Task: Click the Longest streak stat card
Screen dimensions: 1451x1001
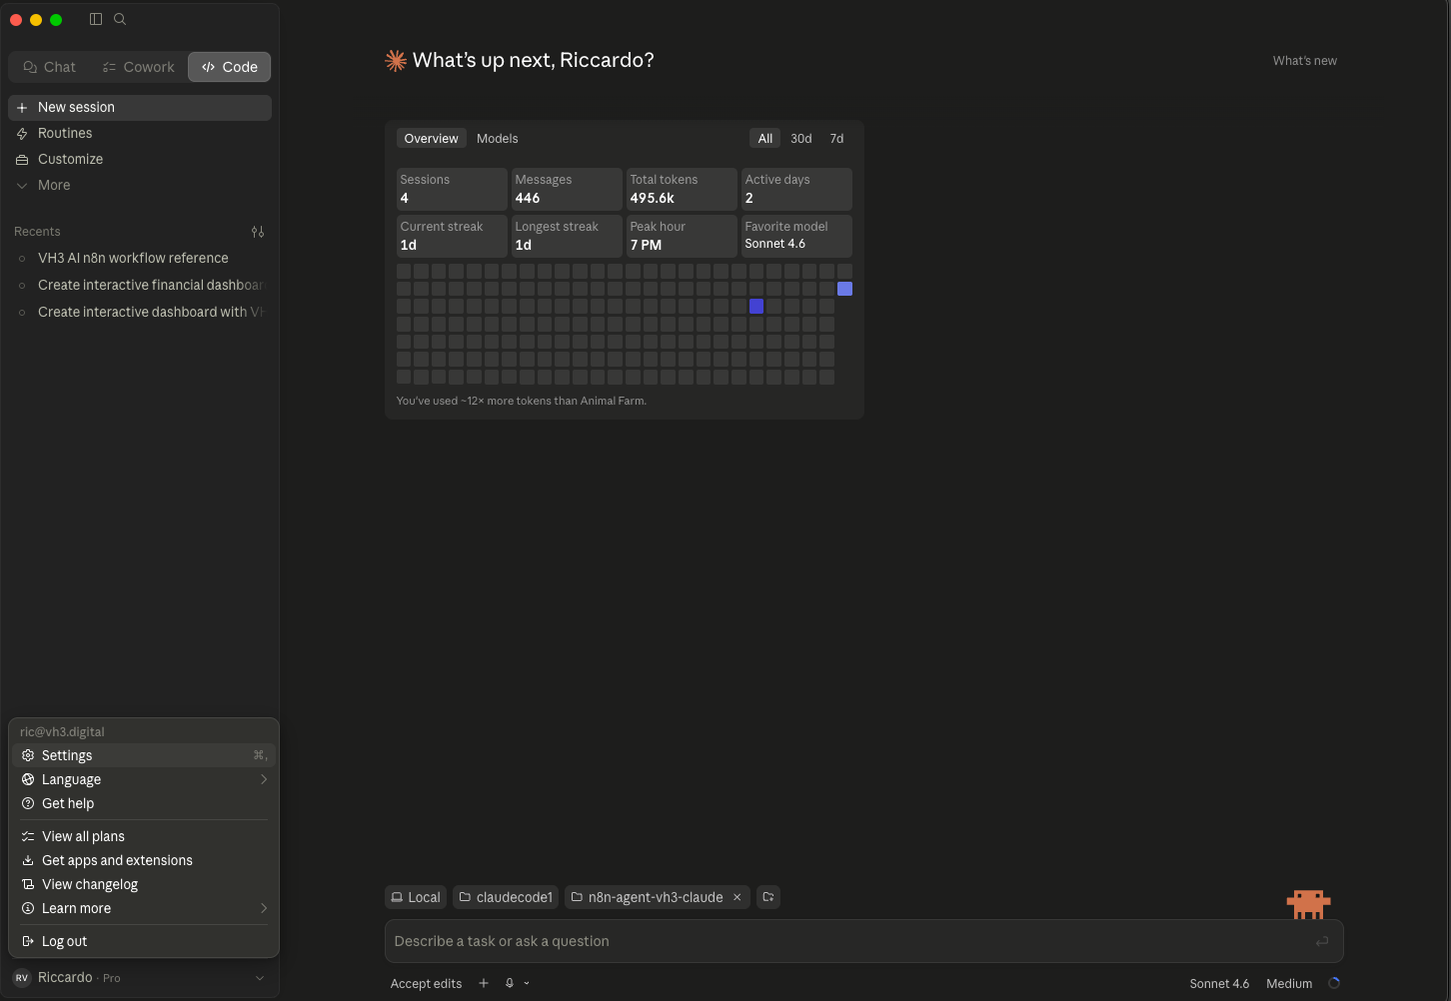Action: 567,236
